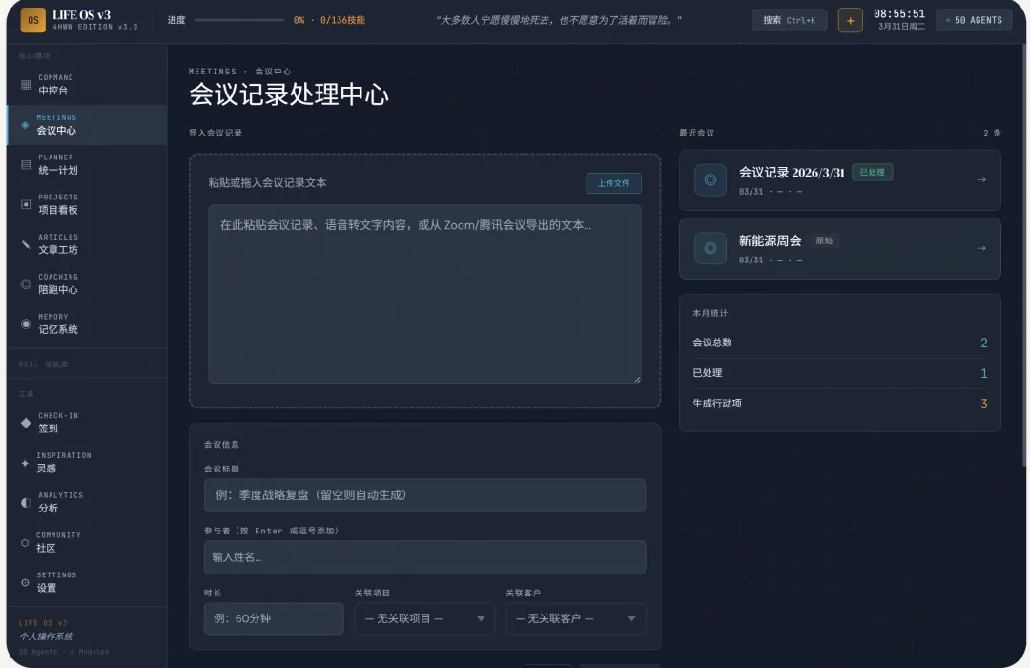Open the 关联项目 dropdown

coord(424,618)
